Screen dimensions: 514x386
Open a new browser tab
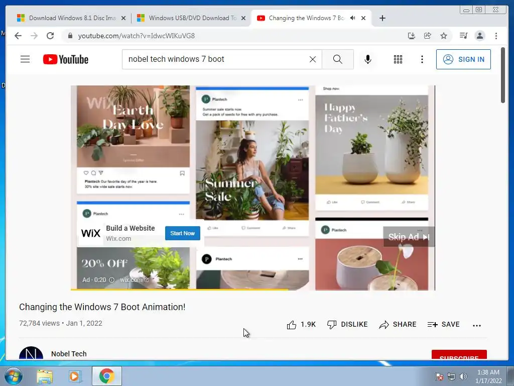pos(382,18)
